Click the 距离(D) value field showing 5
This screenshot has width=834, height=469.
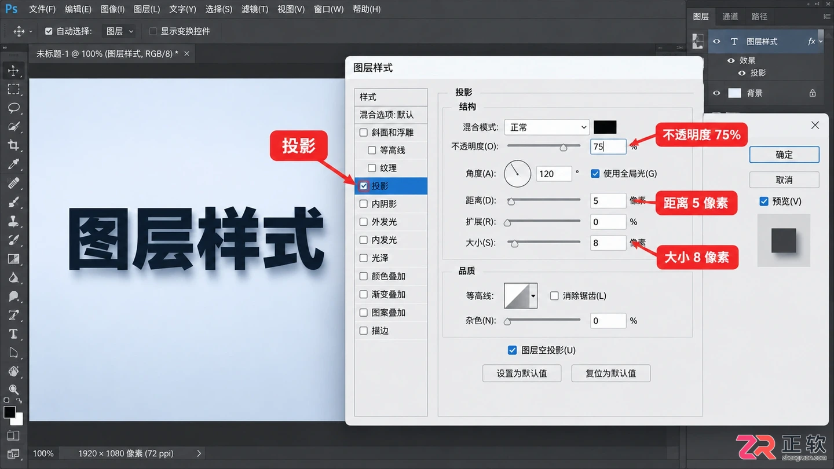608,201
